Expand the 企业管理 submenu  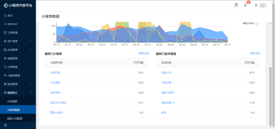(x=18, y=50)
